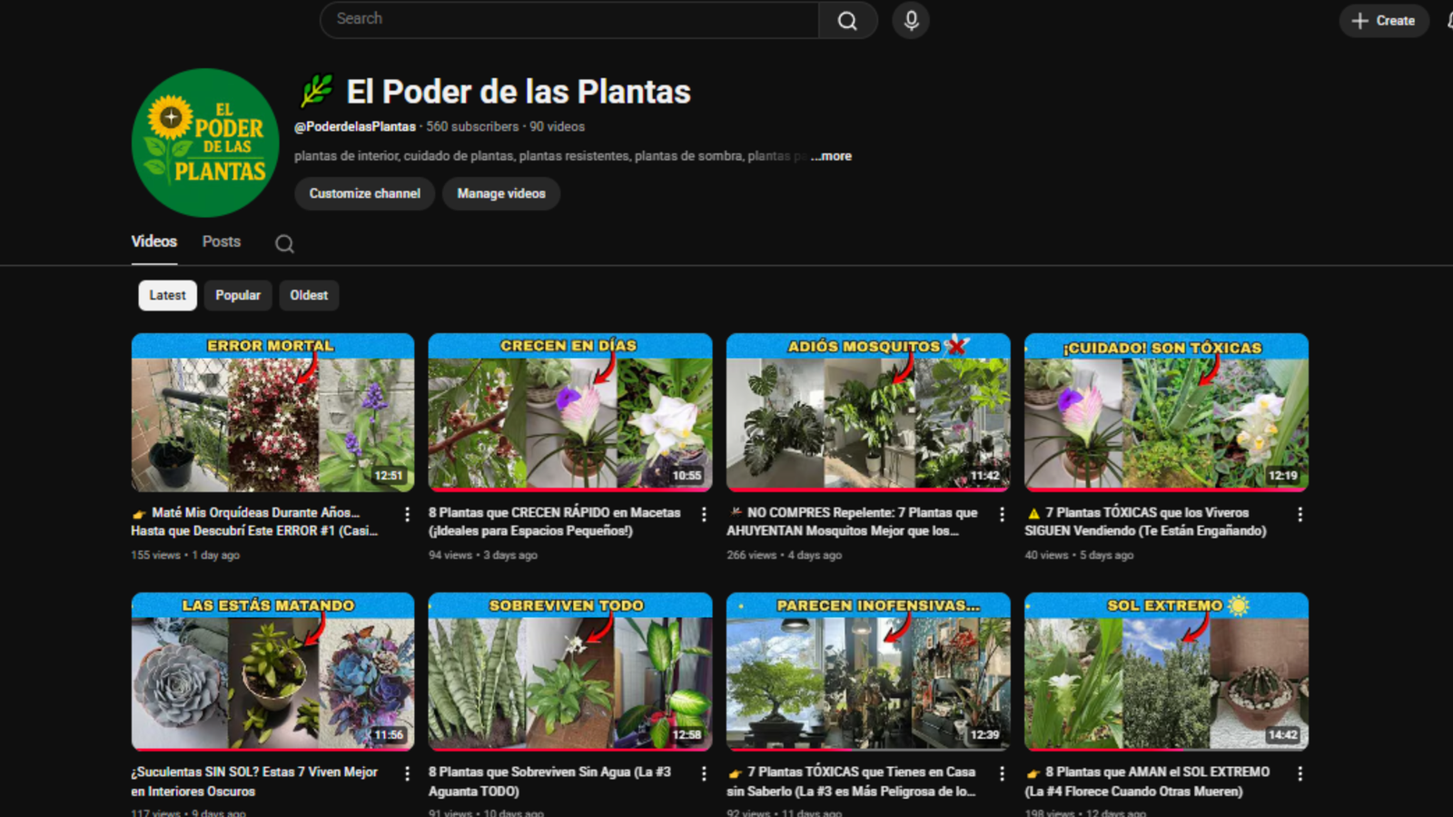The width and height of the screenshot is (1453, 817).
Task: Open the ADIÓS MOSQUITOS video thumbnail
Action: point(868,412)
